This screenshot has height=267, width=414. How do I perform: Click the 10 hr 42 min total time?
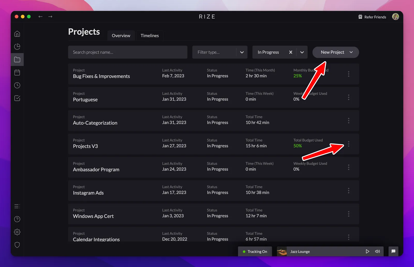pyautogui.click(x=257, y=122)
